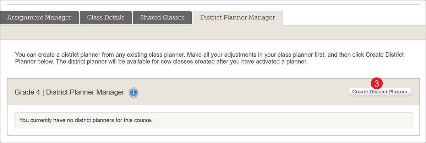Screen dimensions: 426x143
Task: Click the header area left of Create District Planner
Action: [241, 92]
